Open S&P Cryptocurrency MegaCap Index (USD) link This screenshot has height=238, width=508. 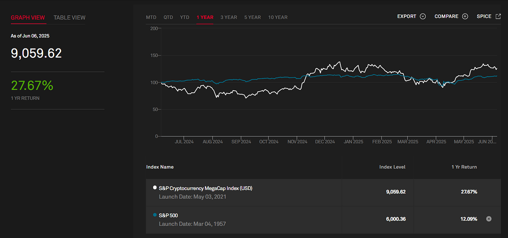point(205,188)
